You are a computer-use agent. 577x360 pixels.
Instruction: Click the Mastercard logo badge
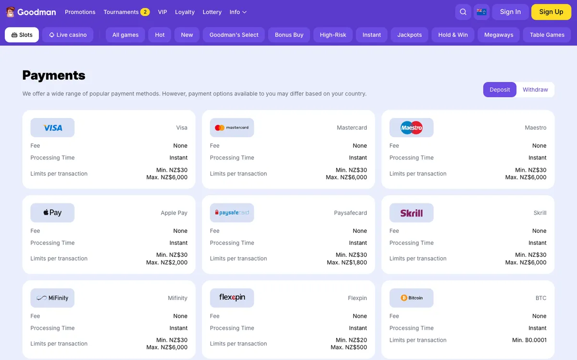[x=232, y=128]
